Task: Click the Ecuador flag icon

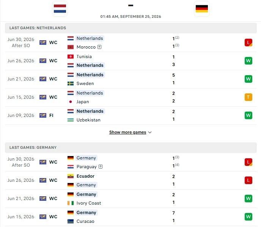Action: point(71,176)
